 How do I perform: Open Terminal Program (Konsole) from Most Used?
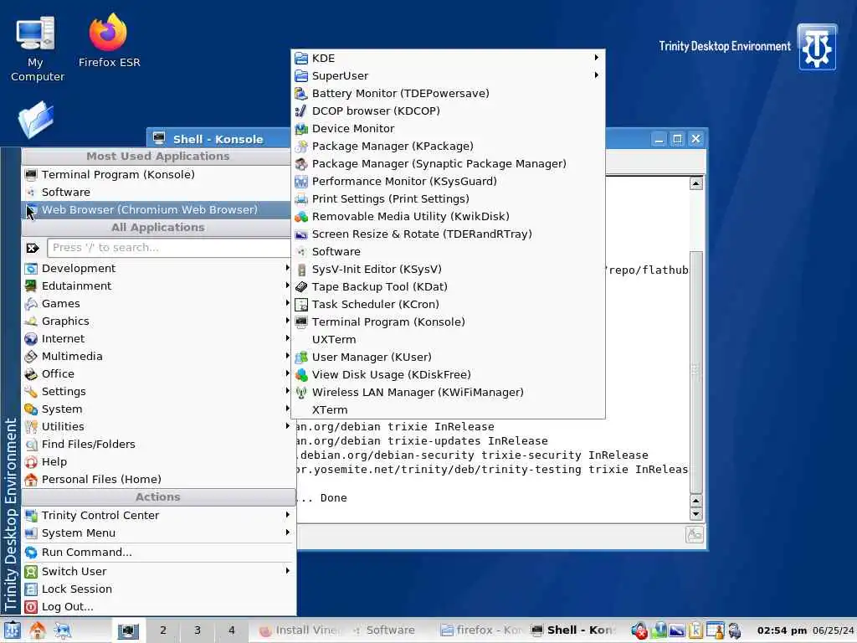point(158,174)
